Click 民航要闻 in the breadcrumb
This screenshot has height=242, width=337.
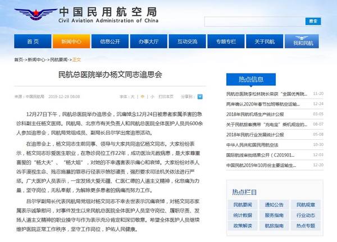point(58,59)
